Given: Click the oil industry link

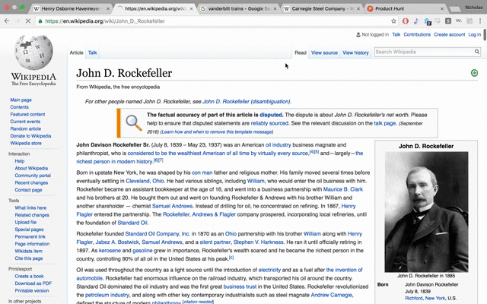Looking at the screenshot, I should point(279,145).
